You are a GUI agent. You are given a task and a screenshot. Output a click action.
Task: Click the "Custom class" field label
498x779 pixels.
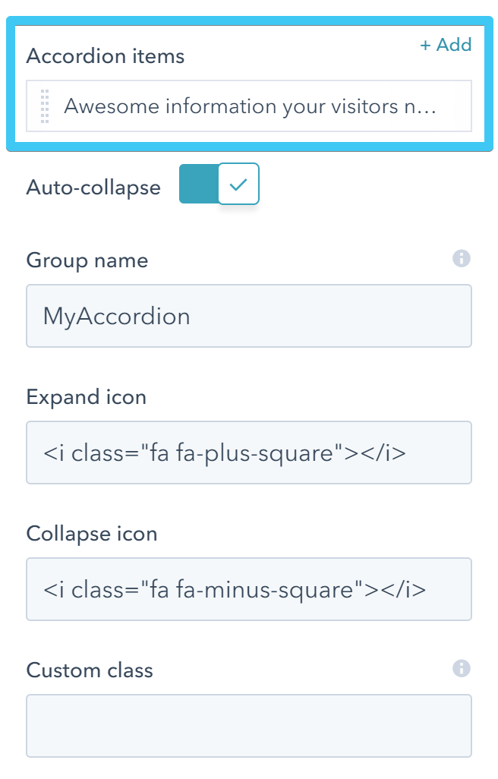[x=90, y=670]
